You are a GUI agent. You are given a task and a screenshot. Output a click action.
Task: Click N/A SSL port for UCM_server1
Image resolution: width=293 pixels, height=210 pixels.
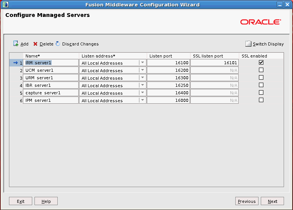click(215, 70)
